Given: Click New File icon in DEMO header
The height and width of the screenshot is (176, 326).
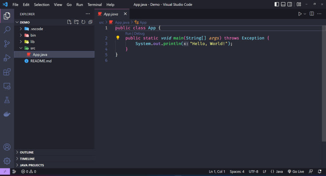Looking at the screenshot, I should click(x=69, y=22).
